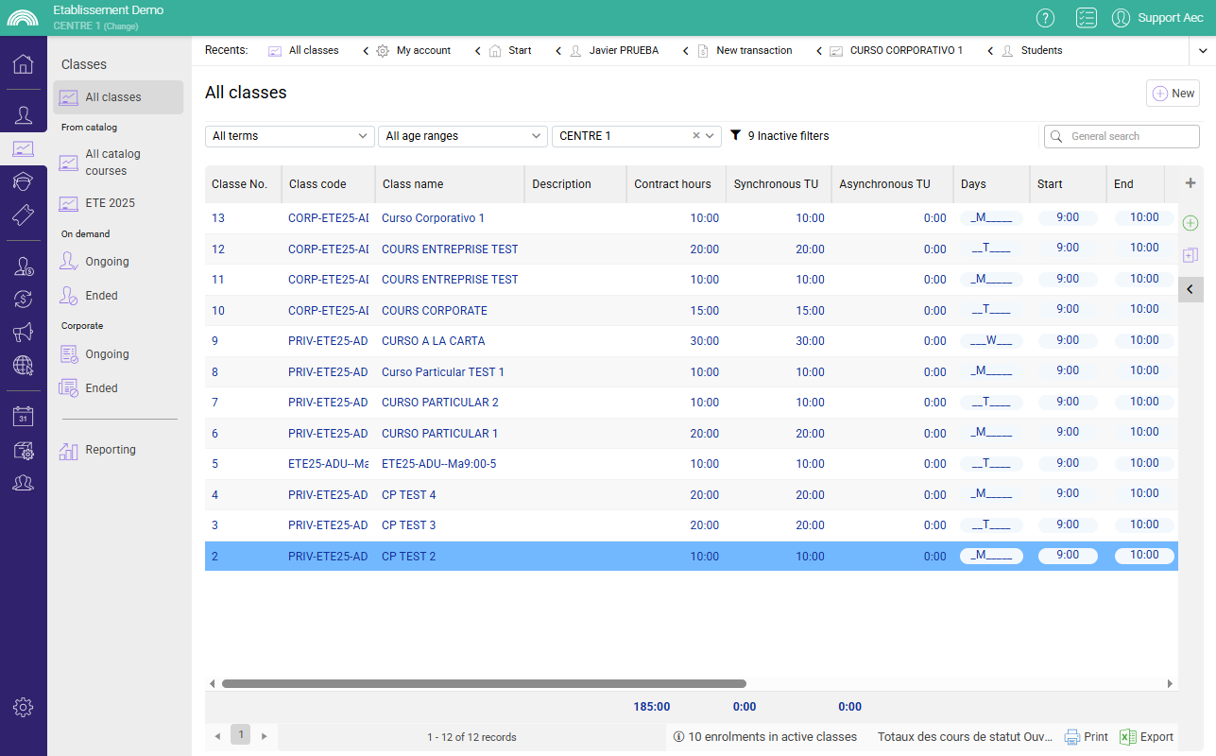Open the 9 Inactive filters
The height and width of the screenshot is (756, 1216).
pyautogui.click(x=779, y=136)
